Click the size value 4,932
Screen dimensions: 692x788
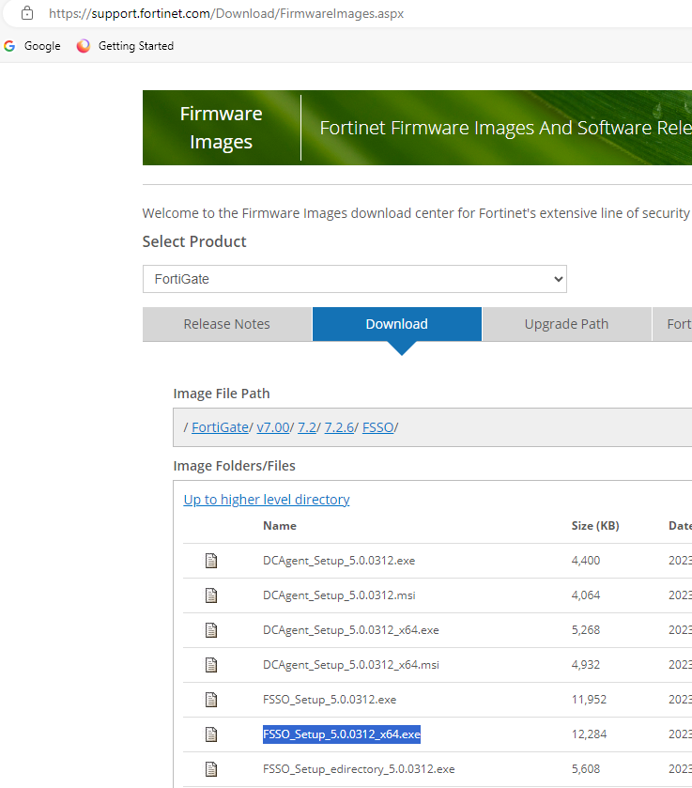586,664
